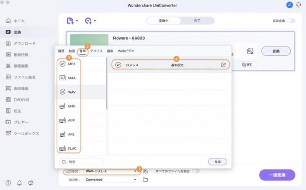Toggle high speed conversion (高速変換) switch

(x=292, y=21)
